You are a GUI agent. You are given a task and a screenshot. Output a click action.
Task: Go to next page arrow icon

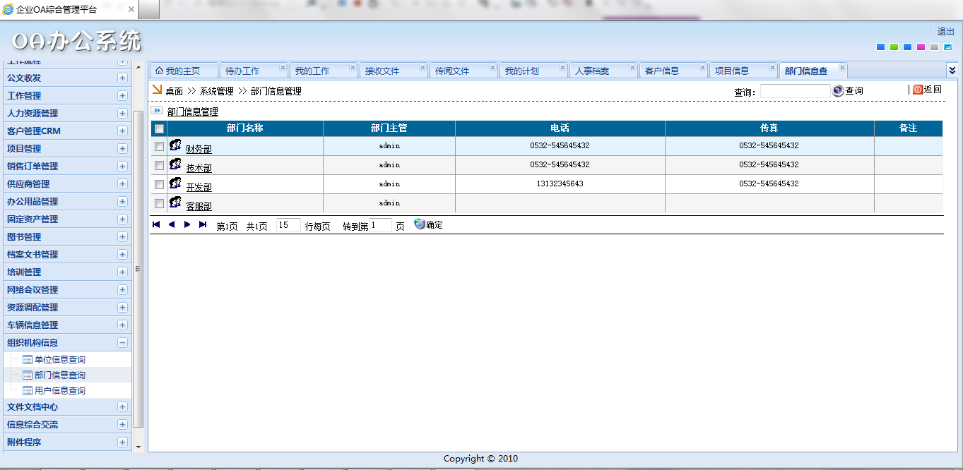pyautogui.click(x=187, y=224)
